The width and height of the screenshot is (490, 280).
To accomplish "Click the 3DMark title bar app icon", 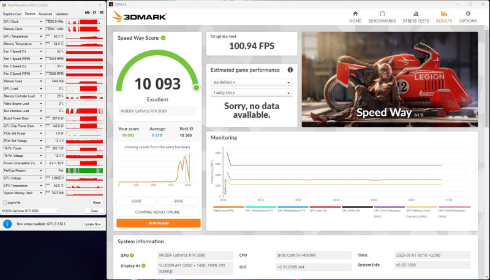I will (111, 4).
